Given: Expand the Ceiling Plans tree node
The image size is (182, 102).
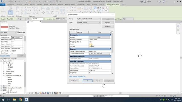Looking at the screenshot, I should pyautogui.click(x=4, y=71).
